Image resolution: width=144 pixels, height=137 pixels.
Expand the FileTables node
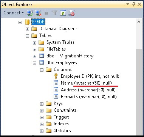click(34, 49)
